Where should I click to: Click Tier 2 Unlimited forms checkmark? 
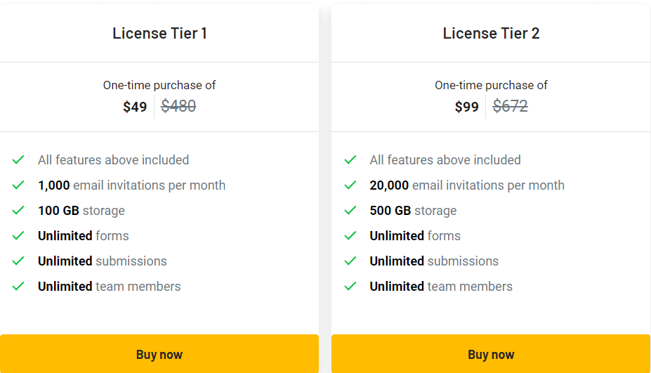[x=350, y=235]
